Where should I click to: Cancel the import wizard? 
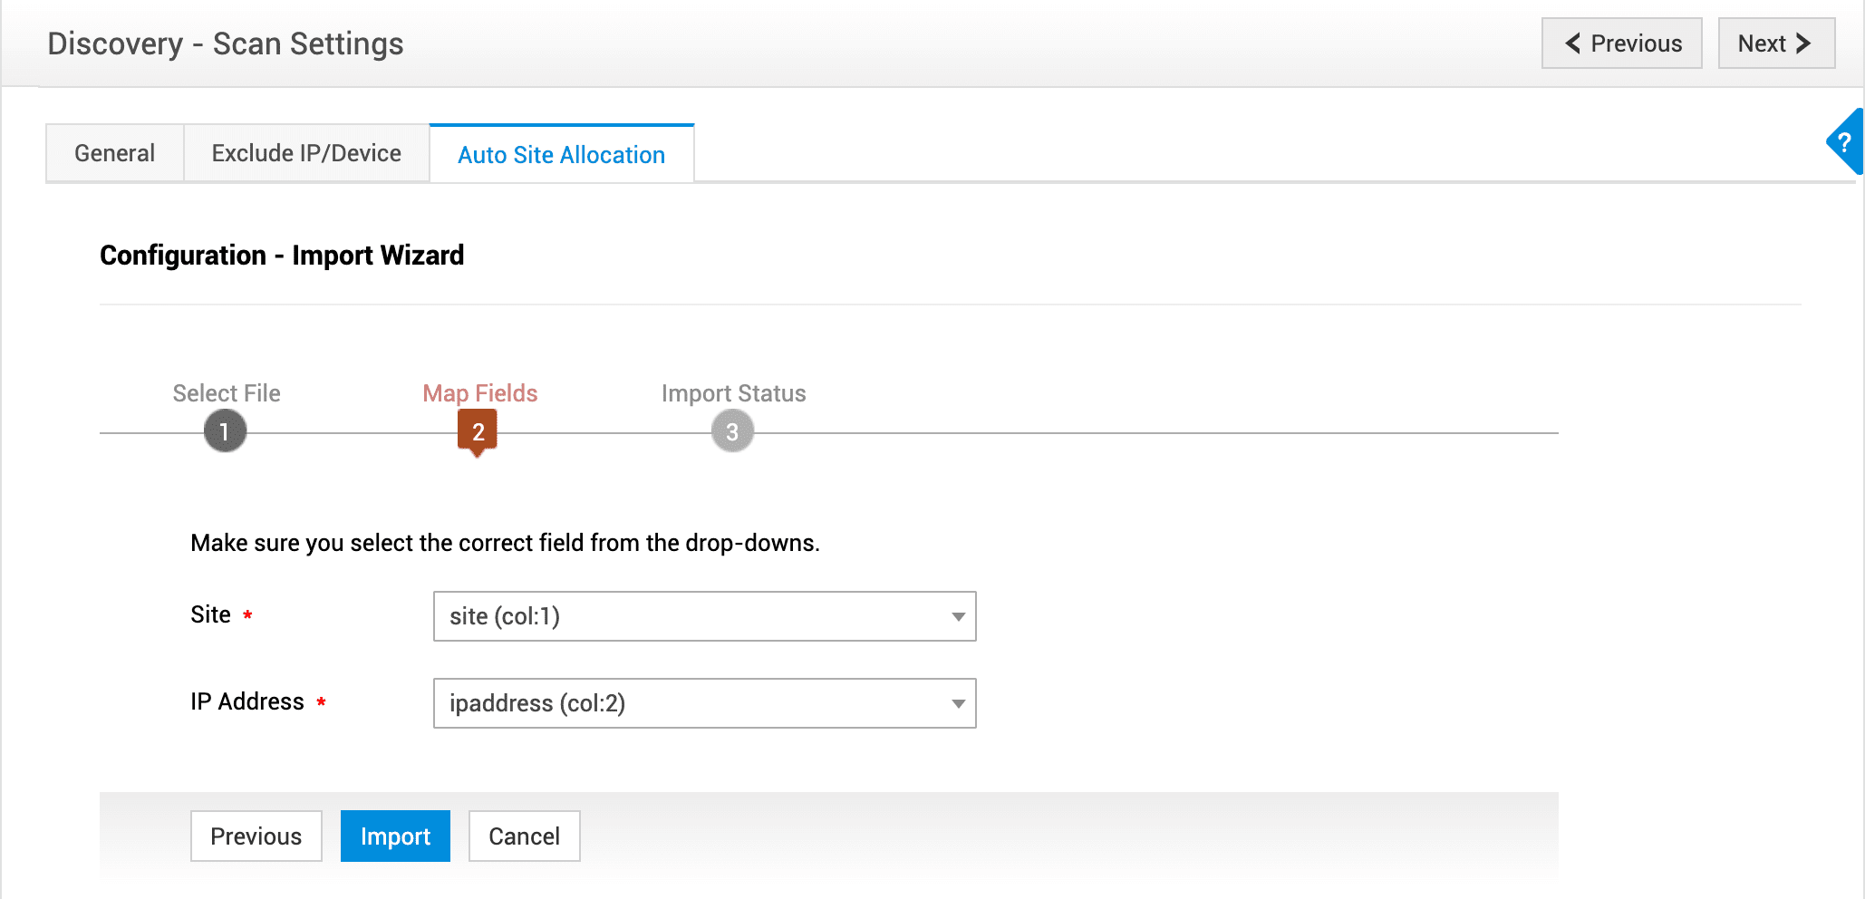(524, 836)
